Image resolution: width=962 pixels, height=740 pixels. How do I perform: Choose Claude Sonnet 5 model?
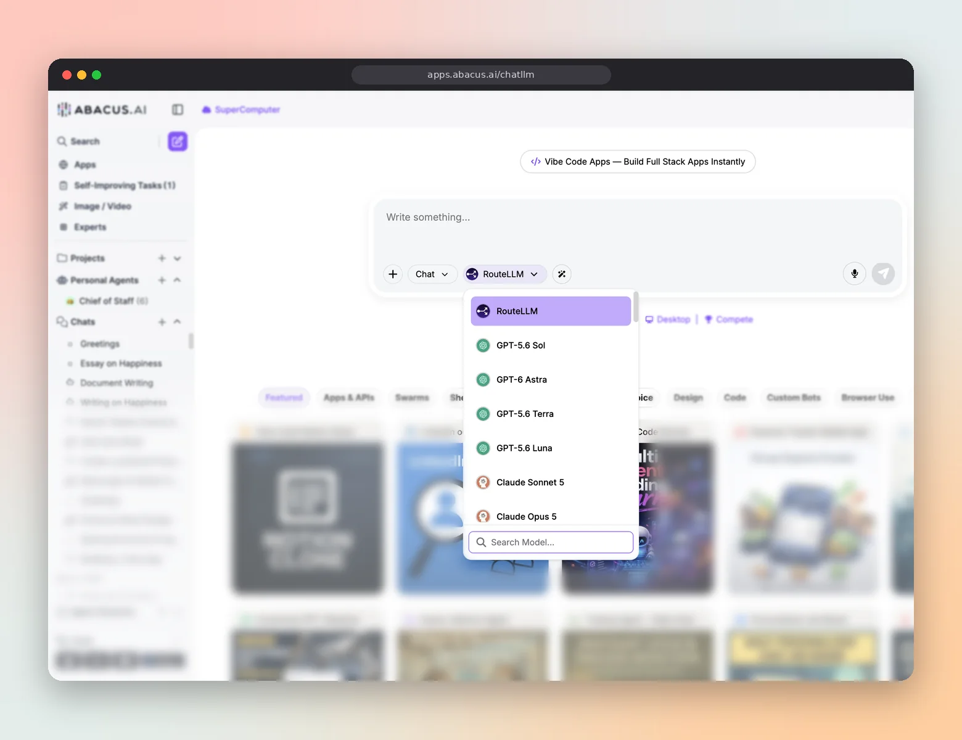coord(551,482)
